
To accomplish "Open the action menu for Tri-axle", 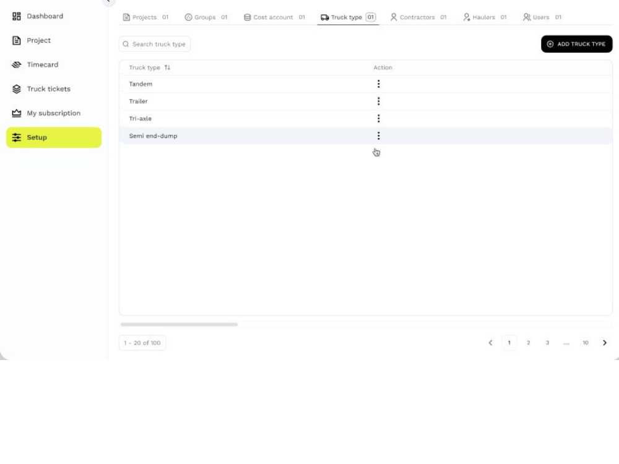I will coord(378,118).
